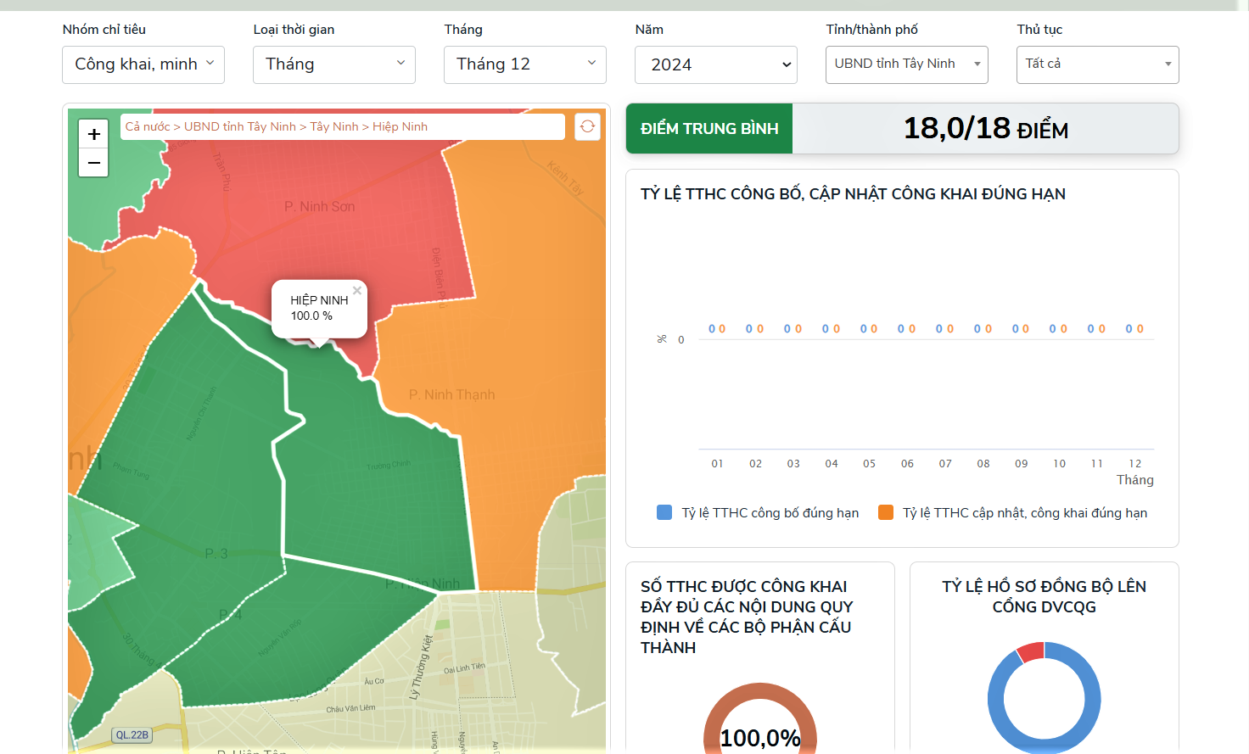Click the ĐIỂM TRUNG BÌNH label

pos(709,129)
